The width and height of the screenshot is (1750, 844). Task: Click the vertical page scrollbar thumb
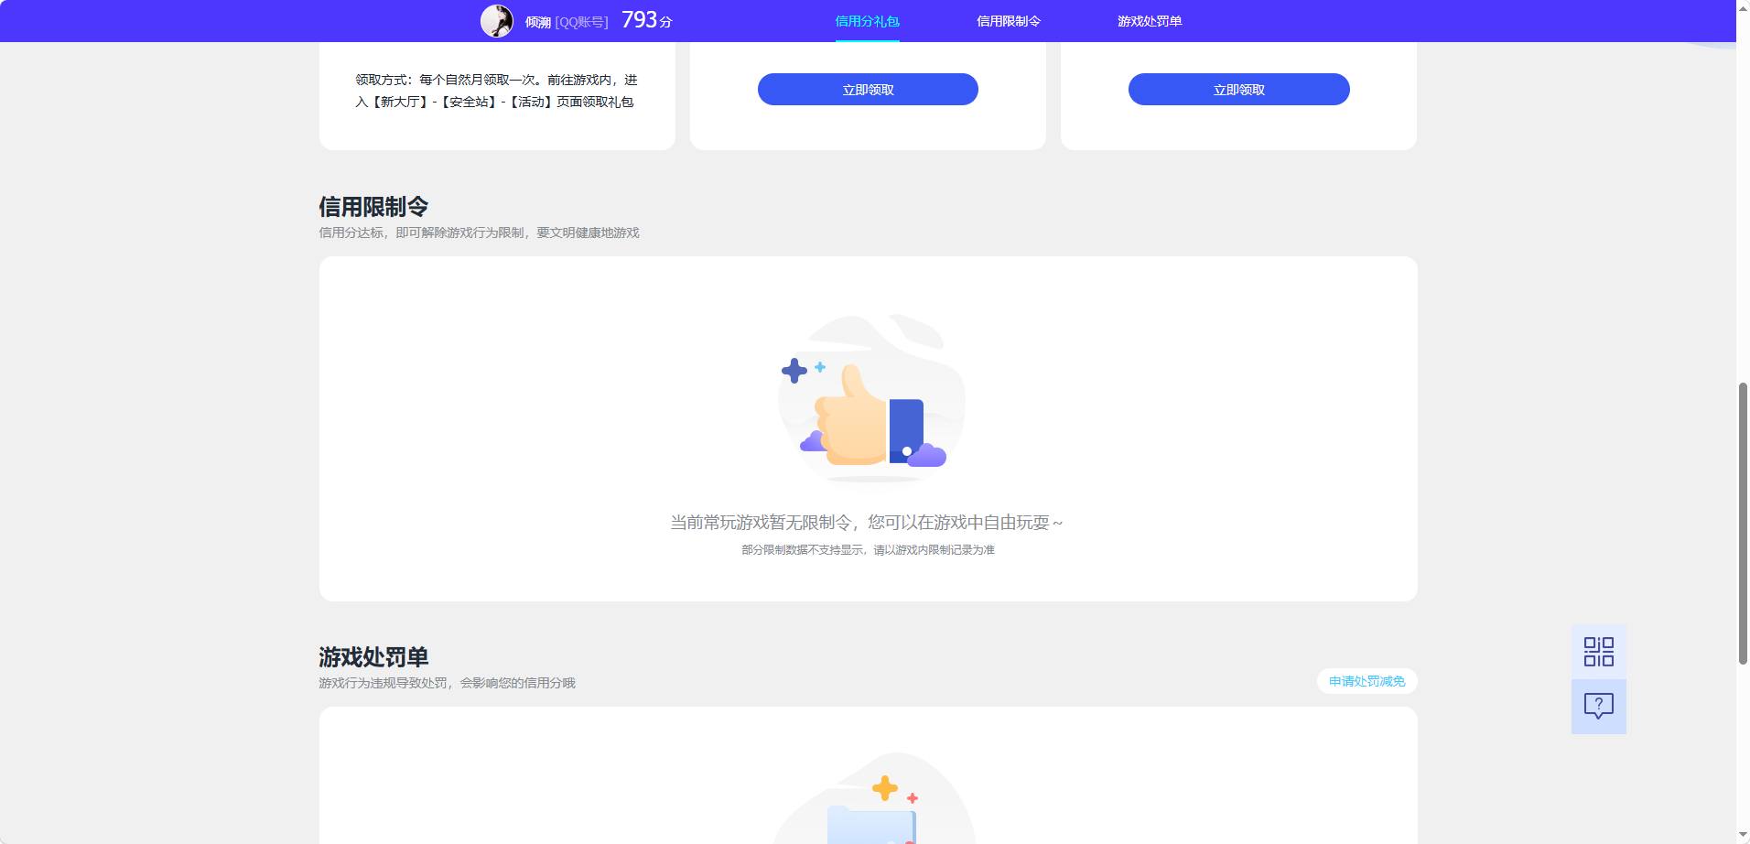[1743, 524]
